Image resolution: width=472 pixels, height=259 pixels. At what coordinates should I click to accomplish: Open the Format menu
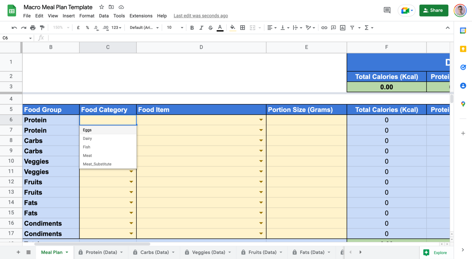pyautogui.click(x=87, y=16)
